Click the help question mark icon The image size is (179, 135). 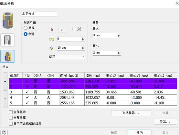[4, 132]
